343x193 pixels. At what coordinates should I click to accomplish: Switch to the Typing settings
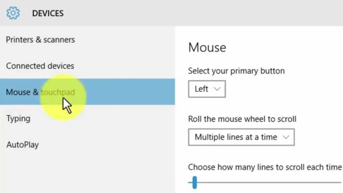(18, 118)
